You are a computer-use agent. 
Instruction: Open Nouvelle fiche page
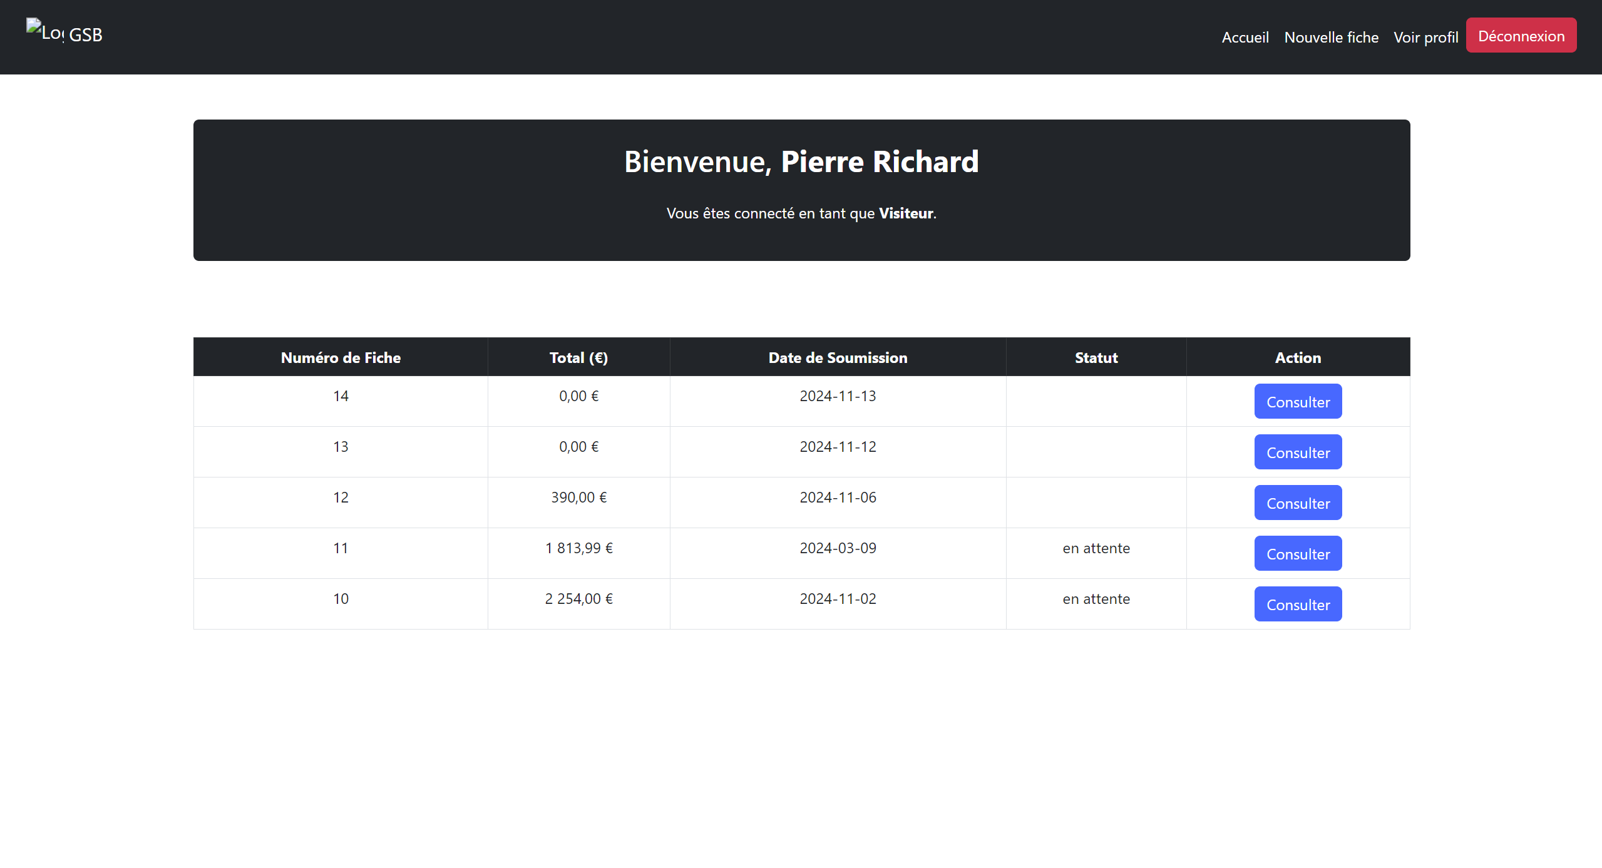(1331, 38)
